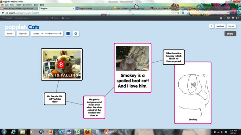Open Windows Explorer folder in taskbar
The image size is (241, 135).
click(23, 132)
